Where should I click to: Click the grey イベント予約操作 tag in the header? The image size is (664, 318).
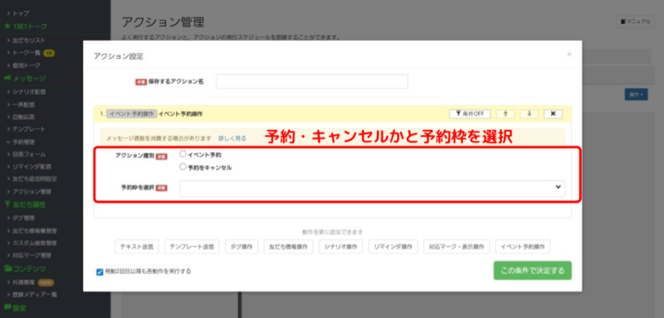131,113
